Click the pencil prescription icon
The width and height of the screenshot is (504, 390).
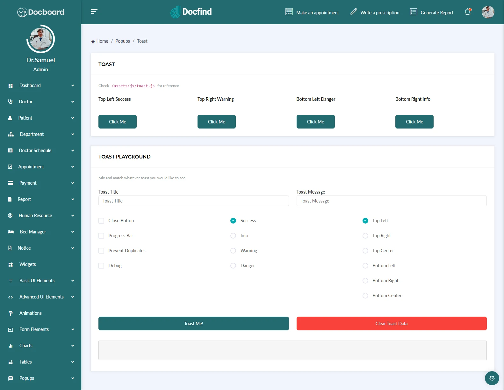(353, 12)
